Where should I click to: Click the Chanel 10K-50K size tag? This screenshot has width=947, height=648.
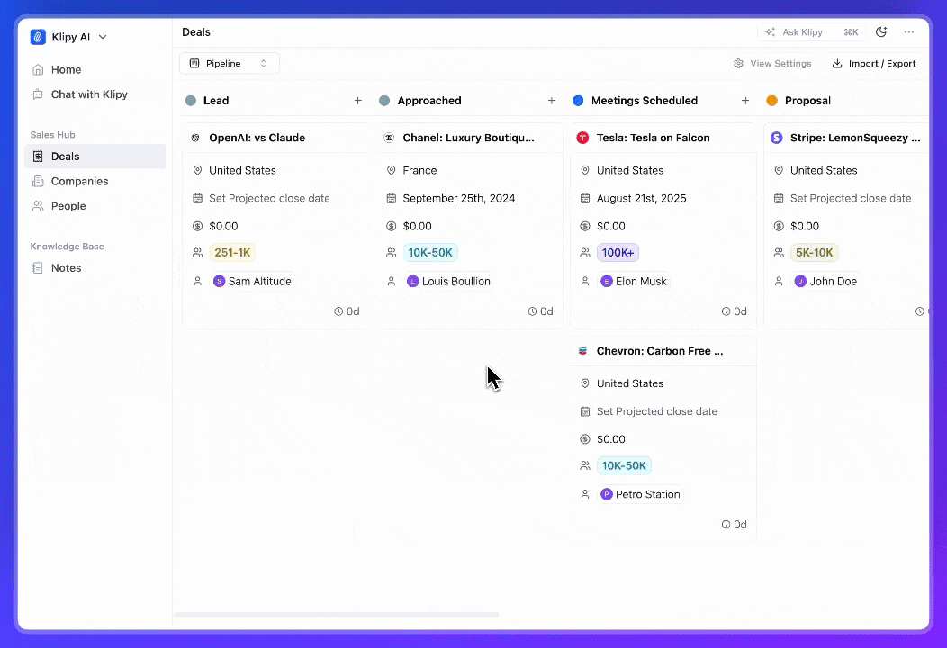tap(430, 252)
